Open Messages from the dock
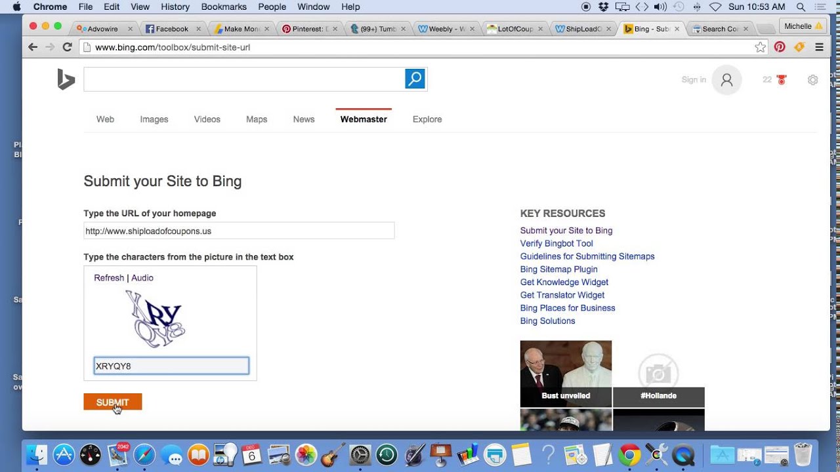 click(x=172, y=455)
